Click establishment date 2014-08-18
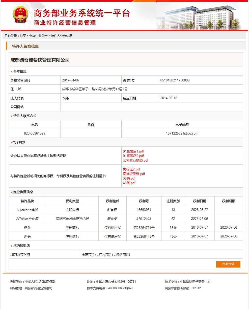The height and width of the screenshot is (309, 249). click(x=169, y=98)
